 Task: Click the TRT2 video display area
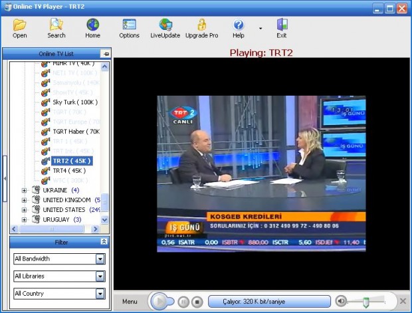click(261, 173)
